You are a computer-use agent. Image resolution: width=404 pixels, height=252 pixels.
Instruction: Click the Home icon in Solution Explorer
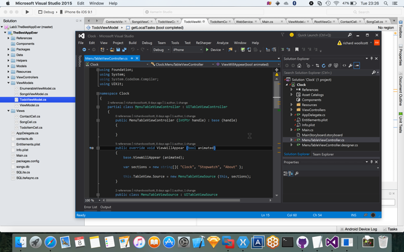tap(299, 66)
